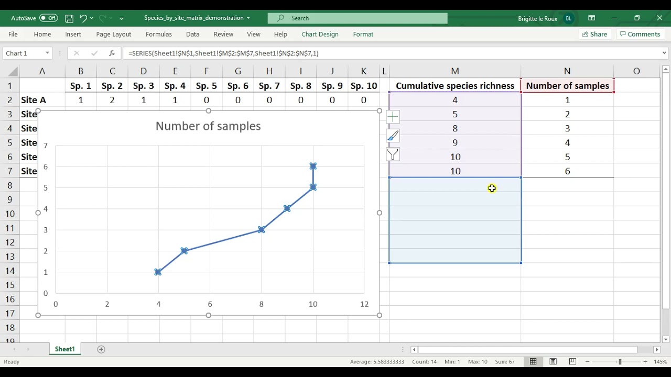
Task: Expand the formula bar chevron
Action: point(664,53)
